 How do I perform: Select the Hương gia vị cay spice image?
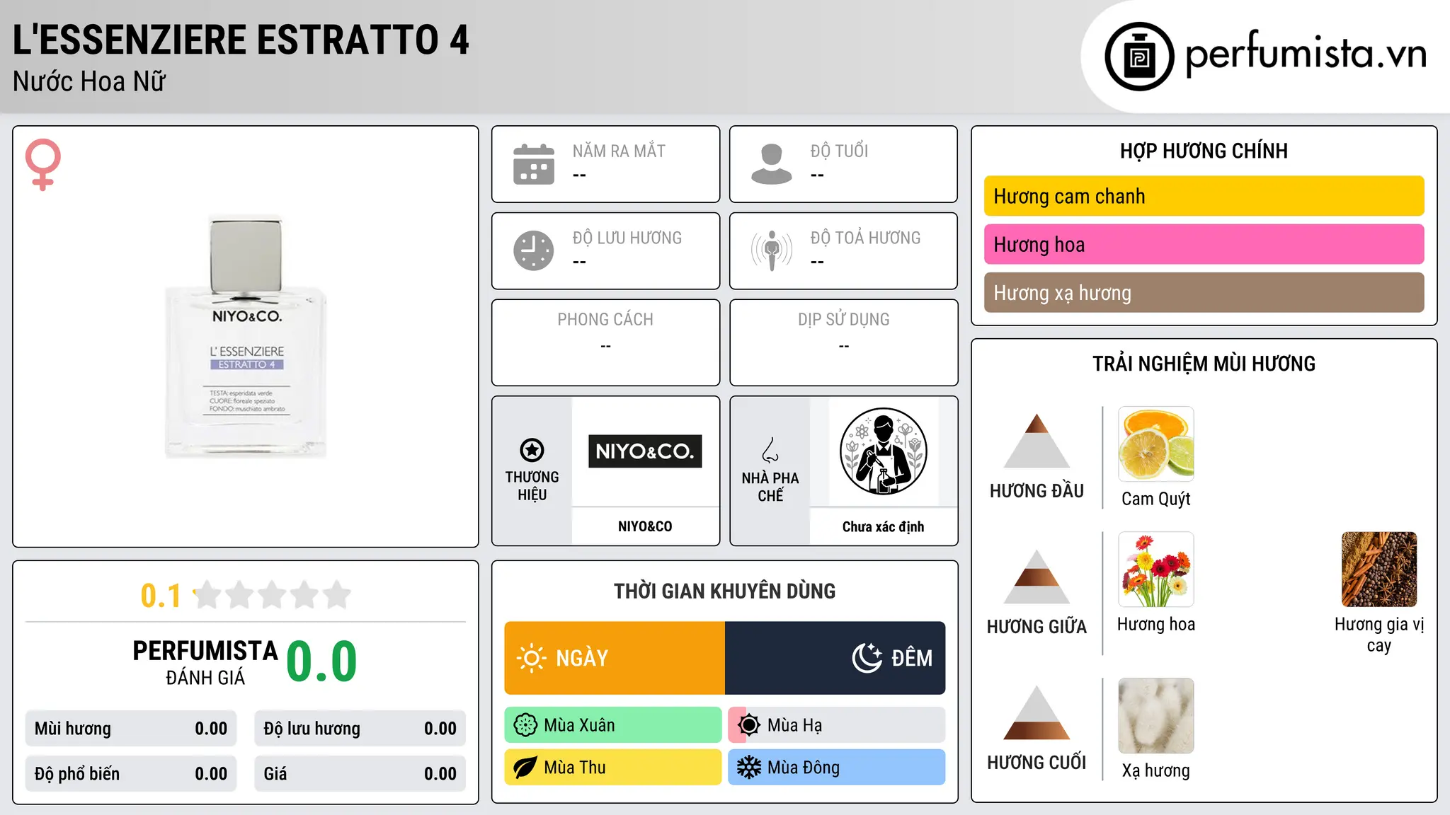coord(1379,570)
